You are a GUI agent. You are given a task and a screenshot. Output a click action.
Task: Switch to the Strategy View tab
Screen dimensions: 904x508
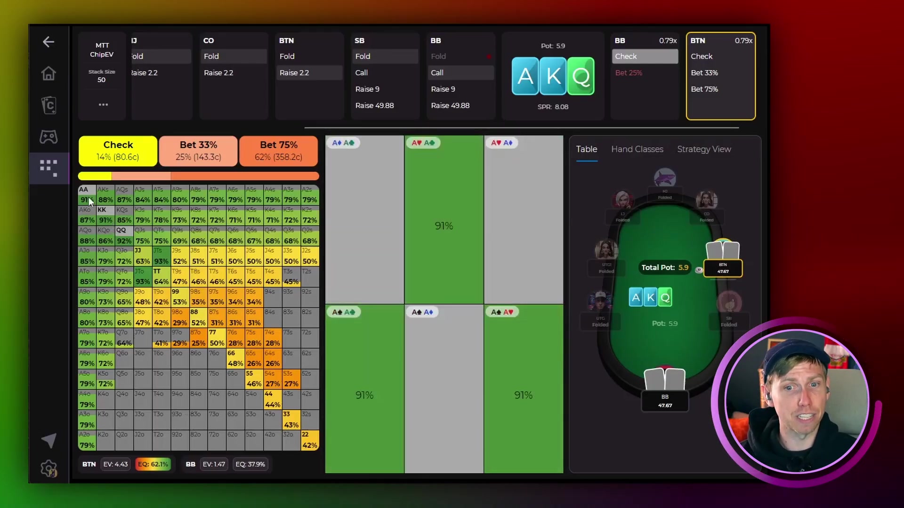click(x=704, y=149)
